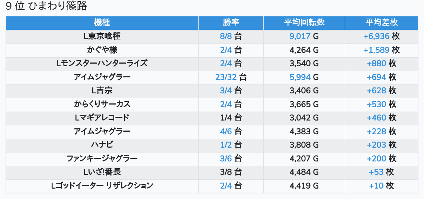Select the L吉宗 machine name
This screenshot has height=199, width=424.
click(x=102, y=91)
